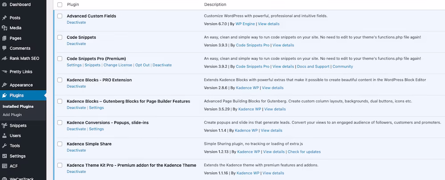
Task: Click the Media library icon
Action: click(4, 28)
